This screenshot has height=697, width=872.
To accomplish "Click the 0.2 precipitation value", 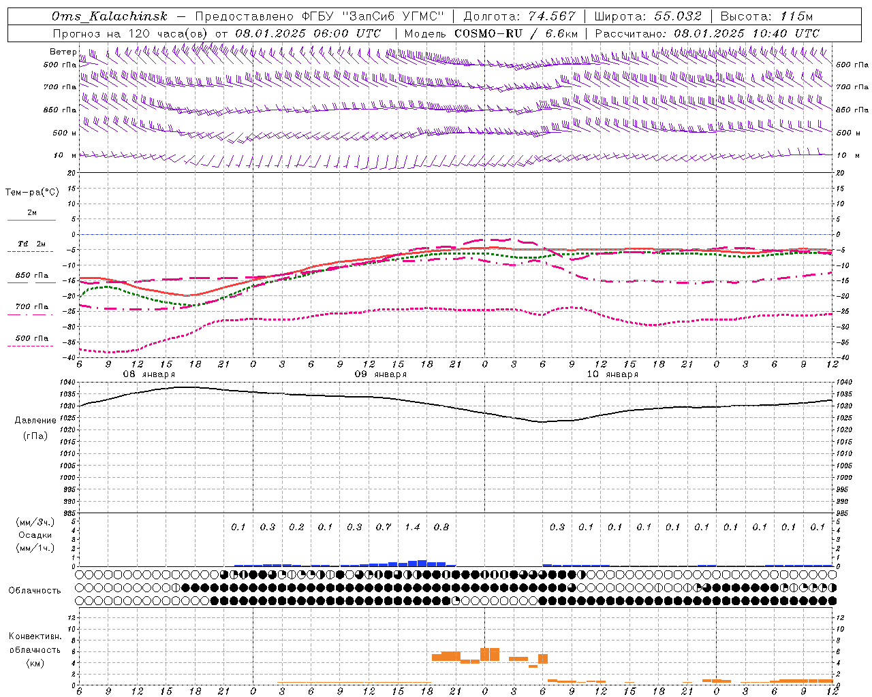I will [296, 527].
